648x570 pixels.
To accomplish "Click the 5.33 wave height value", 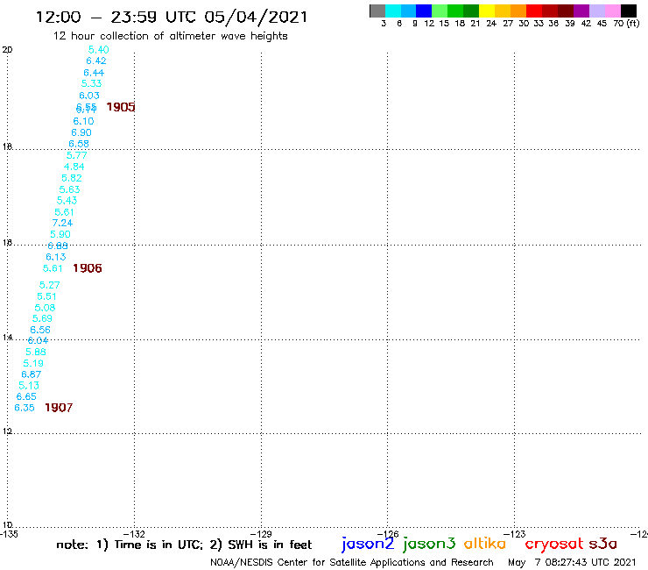I will (91, 83).
